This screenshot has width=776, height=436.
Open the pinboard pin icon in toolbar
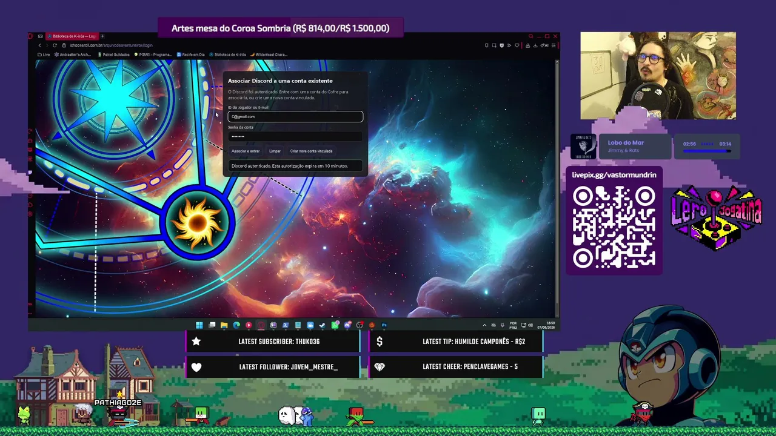486,45
